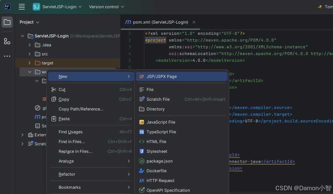This screenshot has width=333, height=194.
Task: Click the Scratch File icon in submenu
Action: (x=142, y=99)
